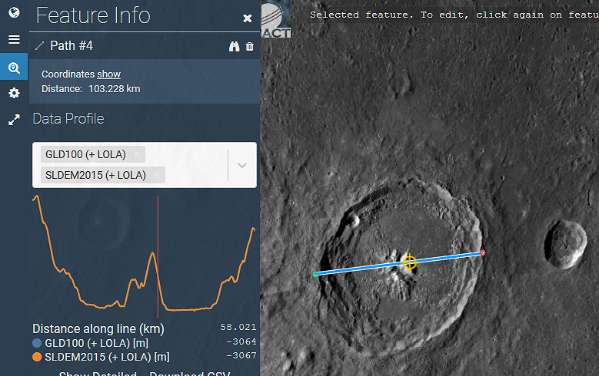Click the ACT logo on the map
Viewport: 599px width, 376px height.
click(x=276, y=19)
